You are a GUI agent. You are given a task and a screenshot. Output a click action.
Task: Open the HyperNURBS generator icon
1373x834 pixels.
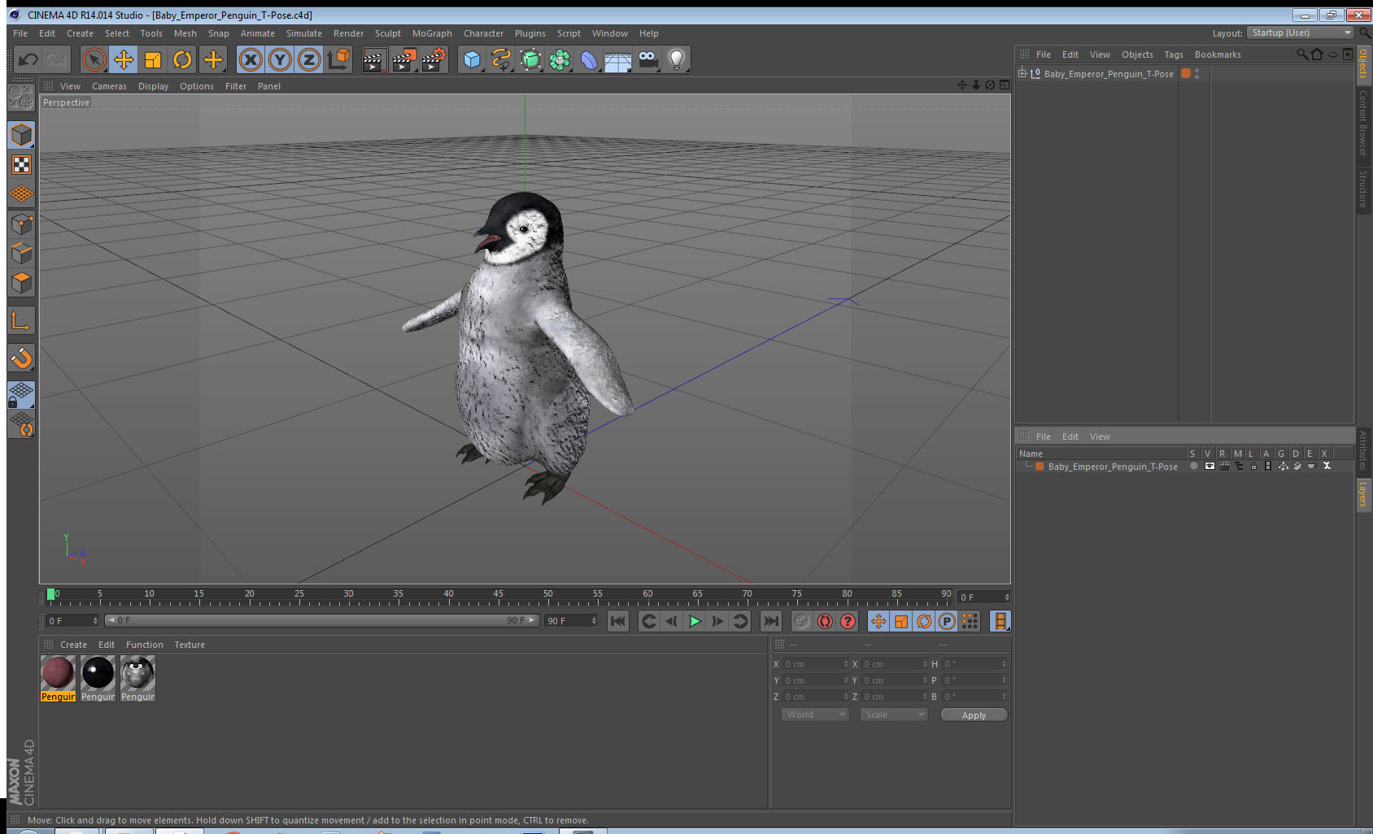[530, 59]
